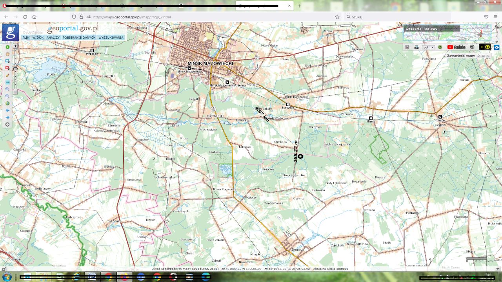Open the WYSZUKIWANIA menu
This screenshot has height=282, width=502.
111,38
